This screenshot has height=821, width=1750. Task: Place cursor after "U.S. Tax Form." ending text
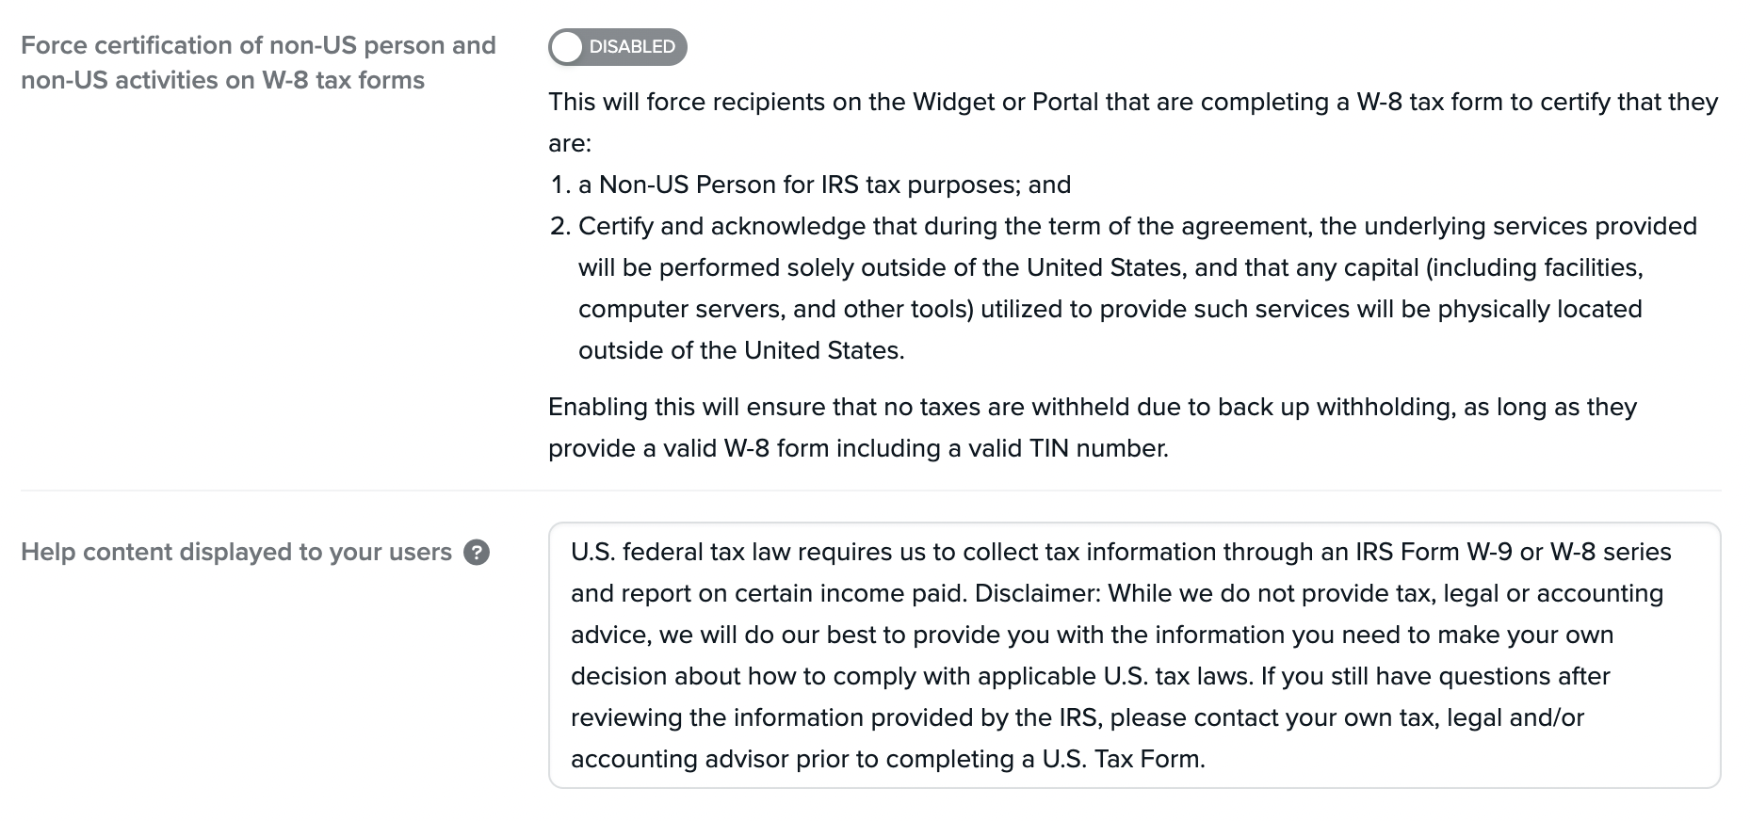[x=1206, y=760]
